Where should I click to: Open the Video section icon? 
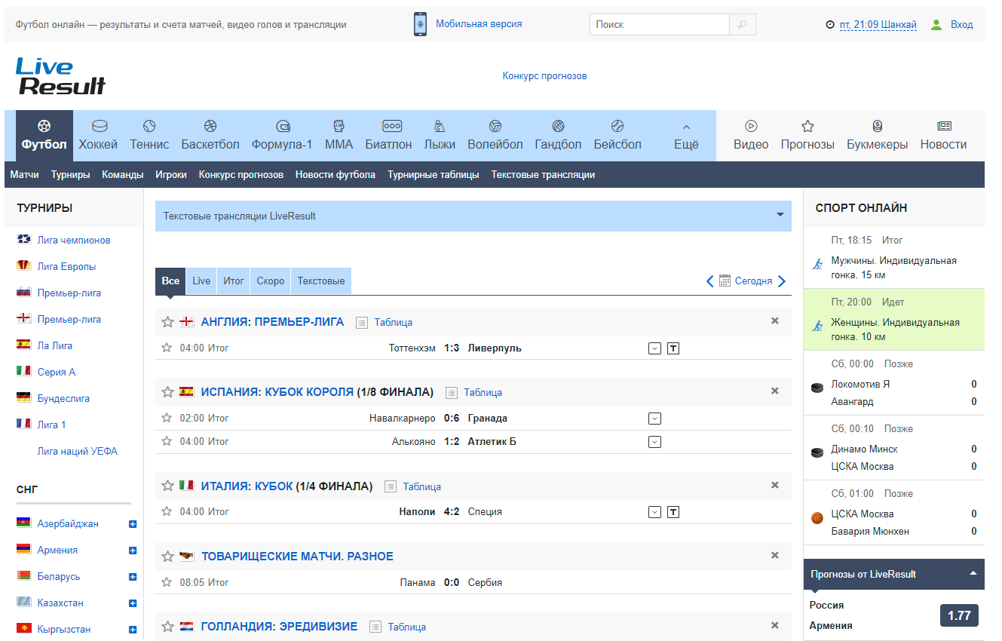click(x=751, y=127)
